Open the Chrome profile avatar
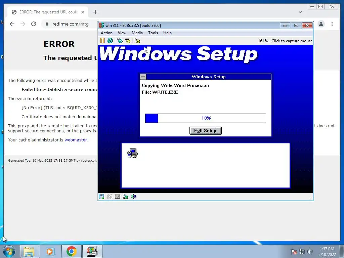 coord(321,24)
